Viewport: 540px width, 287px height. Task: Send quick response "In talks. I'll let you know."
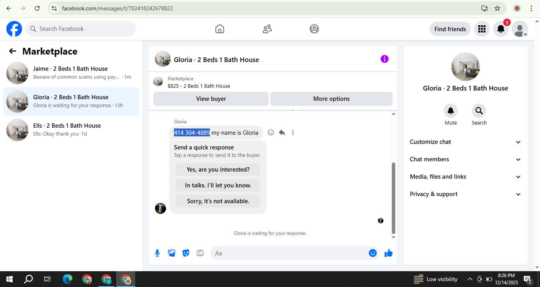coord(218,185)
